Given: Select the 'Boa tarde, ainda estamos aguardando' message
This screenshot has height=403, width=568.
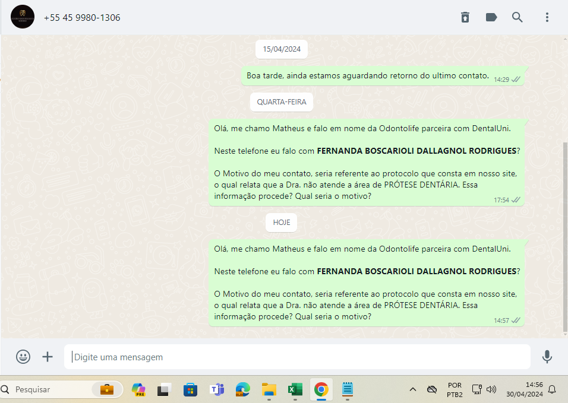Looking at the screenshot, I should (x=383, y=76).
